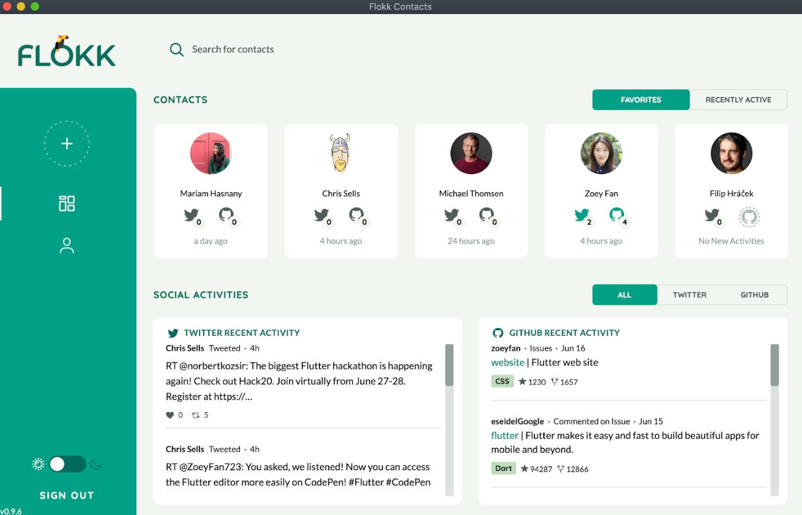Click the Dart language tag
The image size is (802, 515).
pos(504,468)
